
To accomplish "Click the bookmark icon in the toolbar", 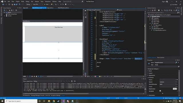I will click(x=66, y=5).
